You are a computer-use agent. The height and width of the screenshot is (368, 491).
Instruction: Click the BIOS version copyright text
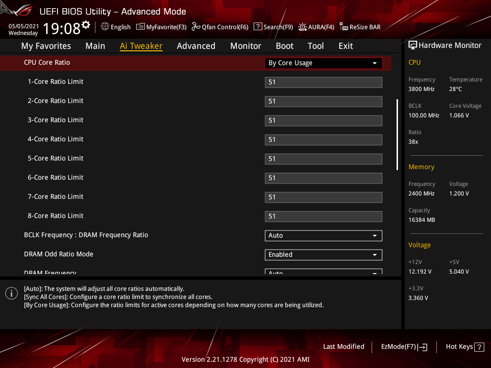pyautogui.click(x=245, y=359)
